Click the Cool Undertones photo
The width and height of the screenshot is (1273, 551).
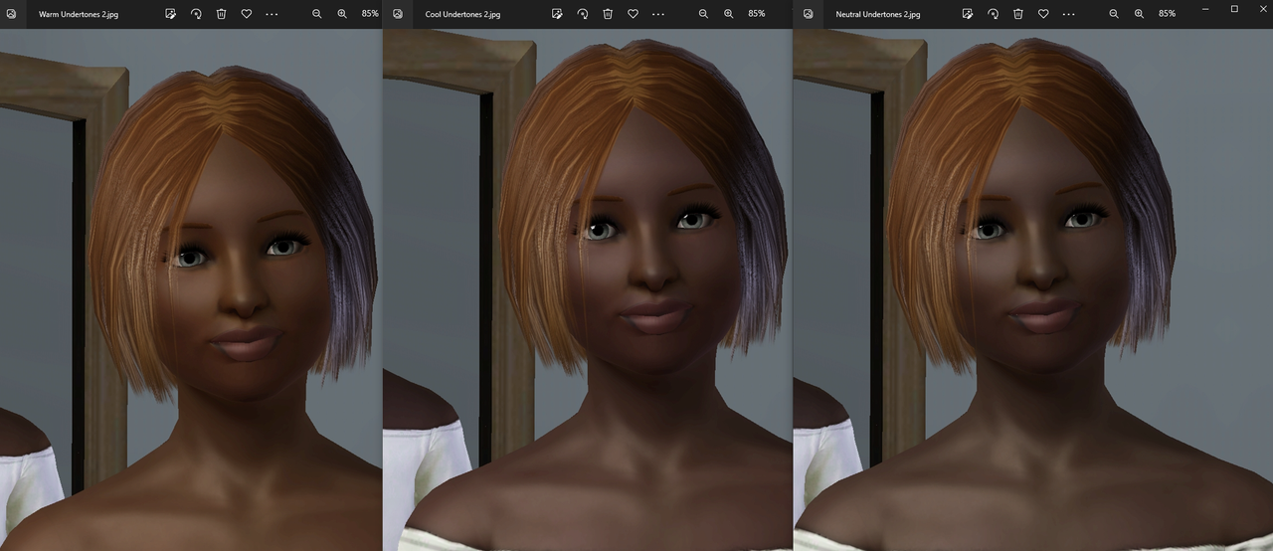(588, 289)
